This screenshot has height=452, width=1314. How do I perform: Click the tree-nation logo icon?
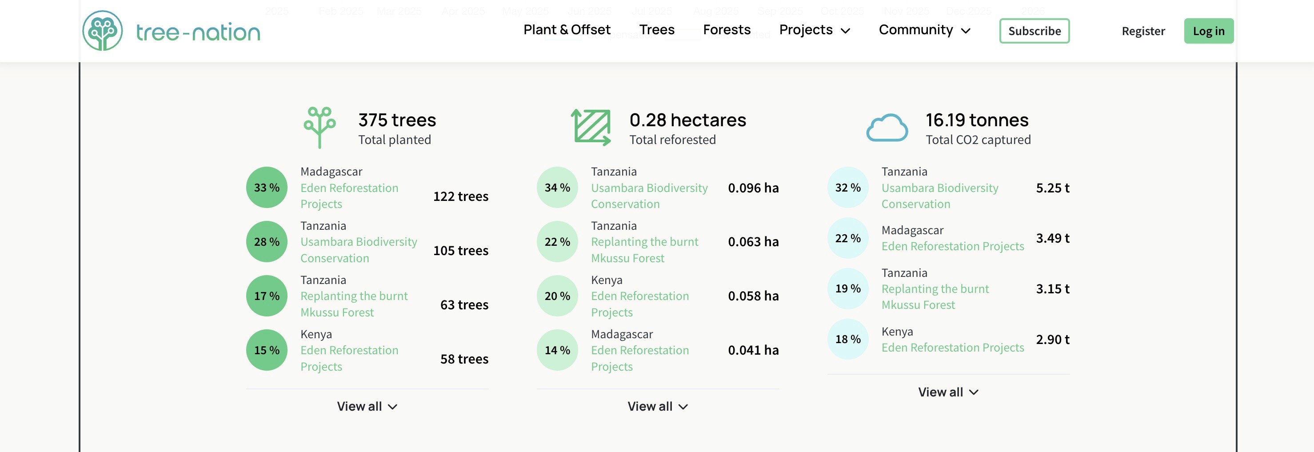click(103, 31)
